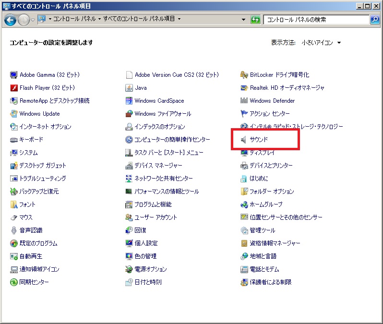Image resolution: width=383 pixels, height=324 pixels.
Task: Open the Adobe Gamma icon
Action: click(13, 75)
